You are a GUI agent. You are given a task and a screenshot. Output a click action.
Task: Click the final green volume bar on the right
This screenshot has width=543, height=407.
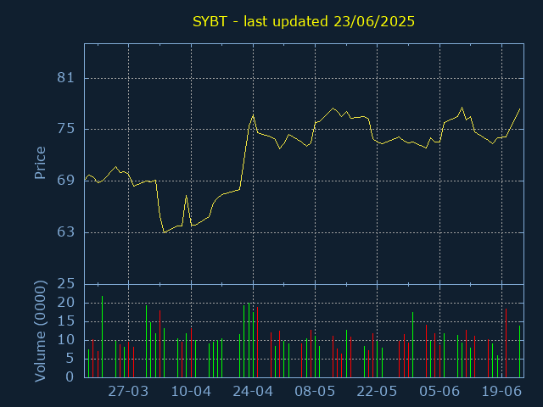(x=519, y=351)
